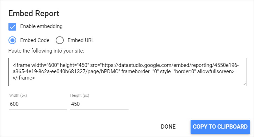Viewport: 254px width, 137px height.
Task: Click the 'Embed URL' label text
Action: 81,40
